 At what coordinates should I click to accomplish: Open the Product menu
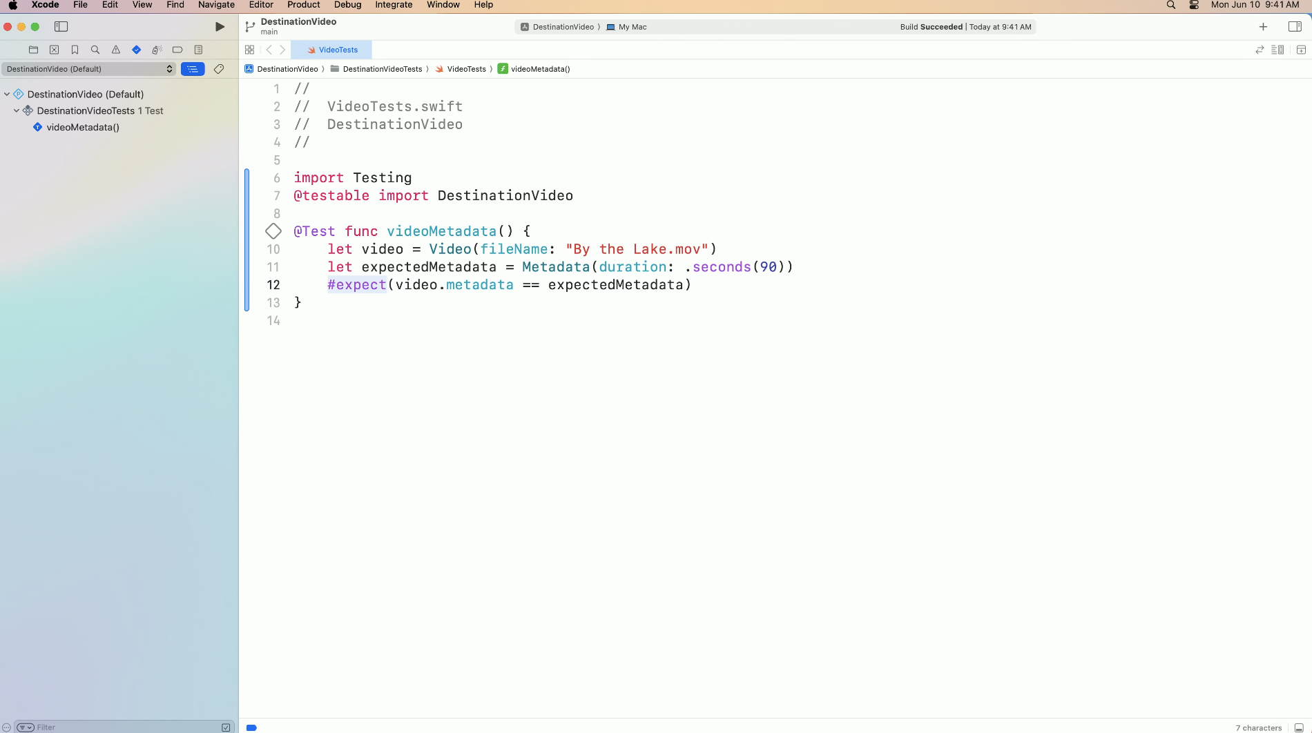[x=304, y=5]
